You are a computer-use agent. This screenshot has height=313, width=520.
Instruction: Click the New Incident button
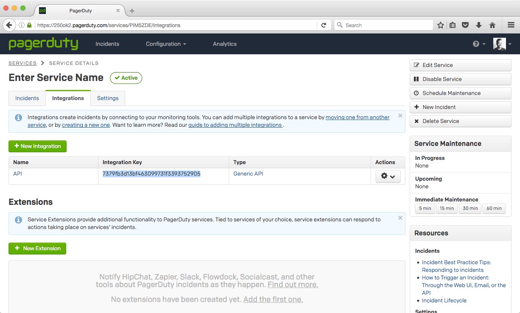click(460, 107)
